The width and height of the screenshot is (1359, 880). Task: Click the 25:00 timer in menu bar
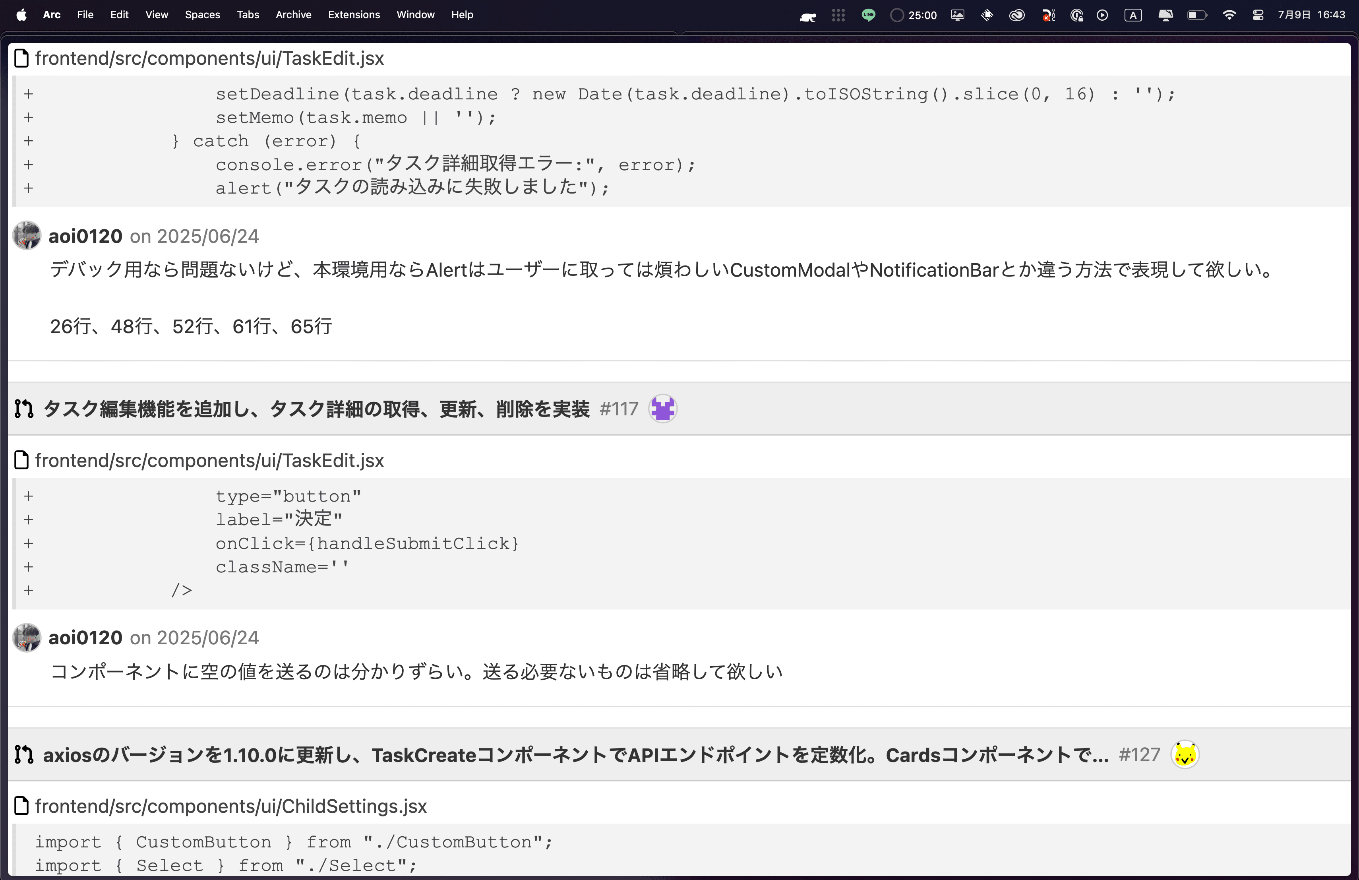914,16
